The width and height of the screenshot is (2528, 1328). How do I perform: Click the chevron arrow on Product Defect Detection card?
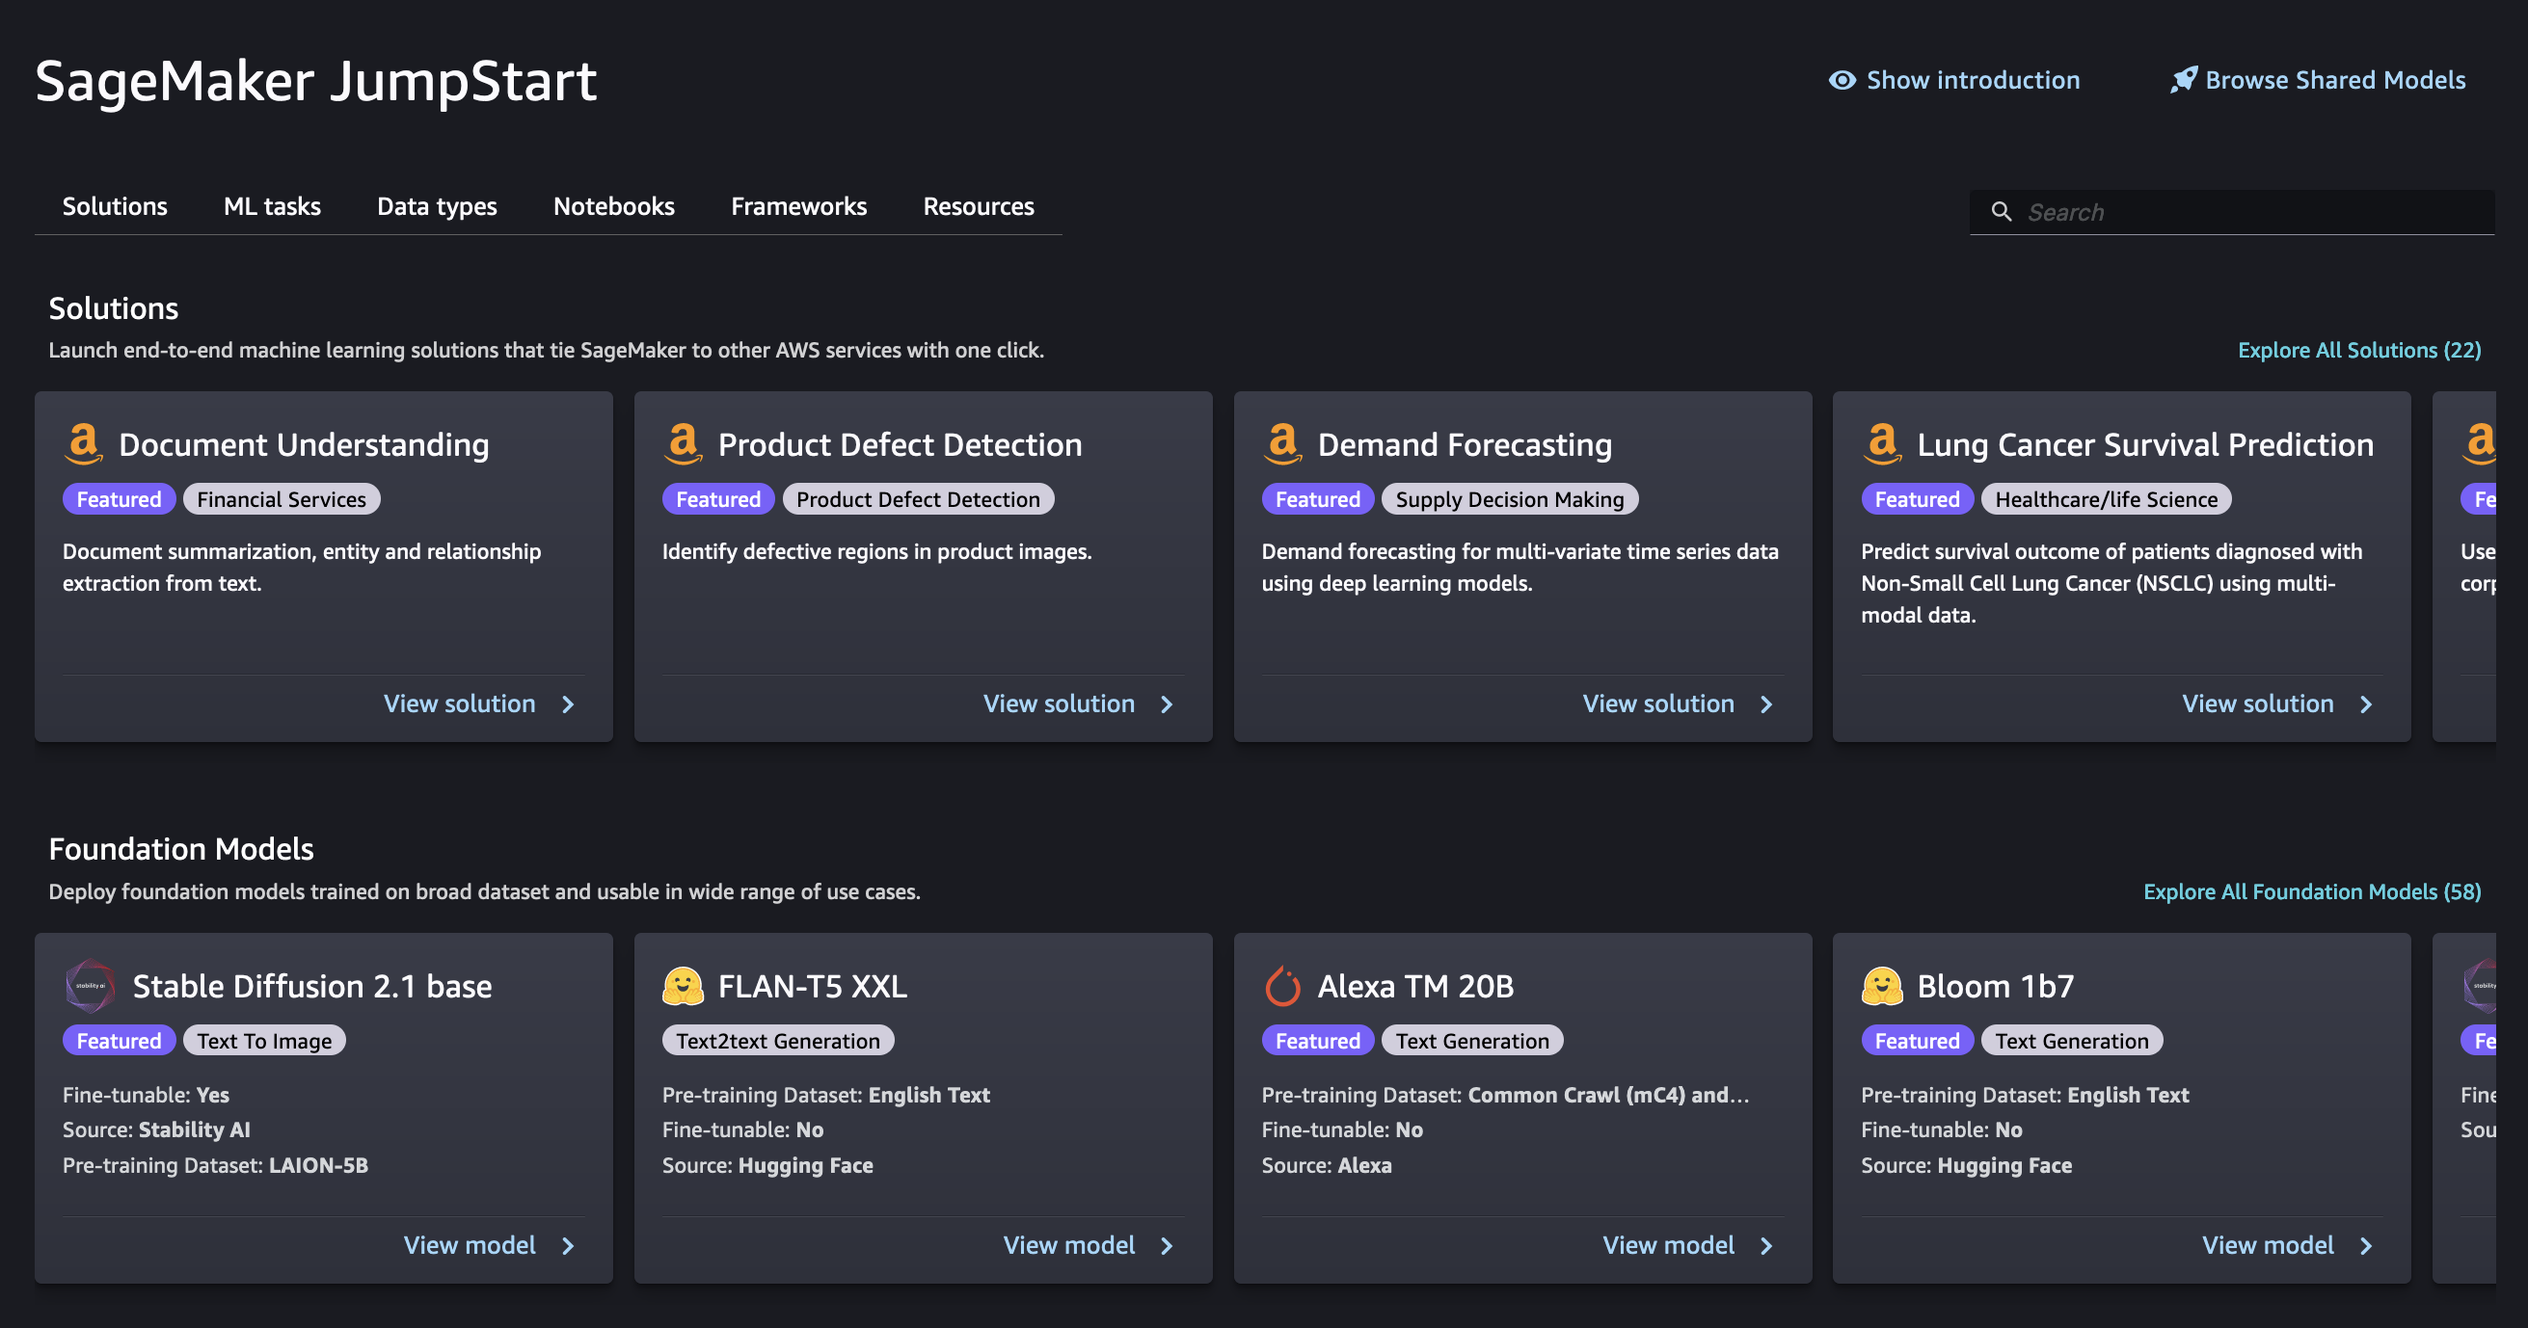pyautogui.click(x=1167, y=704)
